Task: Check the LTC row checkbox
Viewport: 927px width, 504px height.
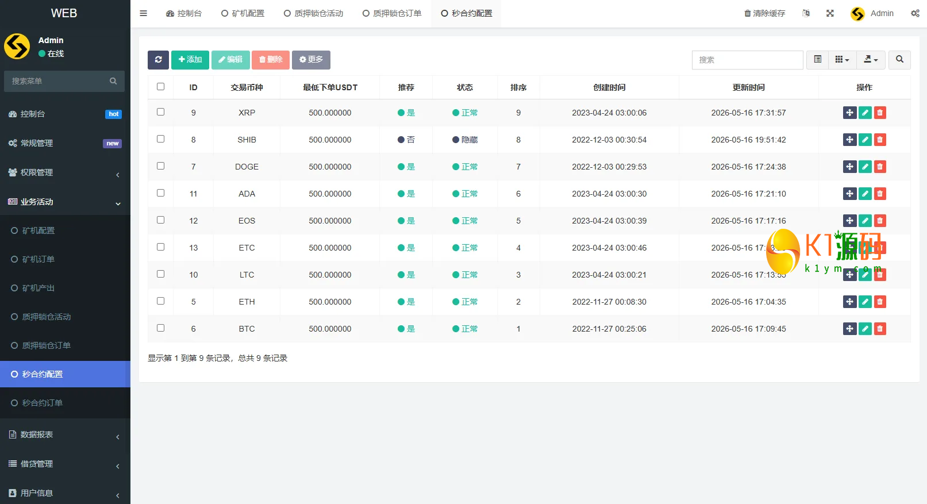Action: (x=160, y=274)
